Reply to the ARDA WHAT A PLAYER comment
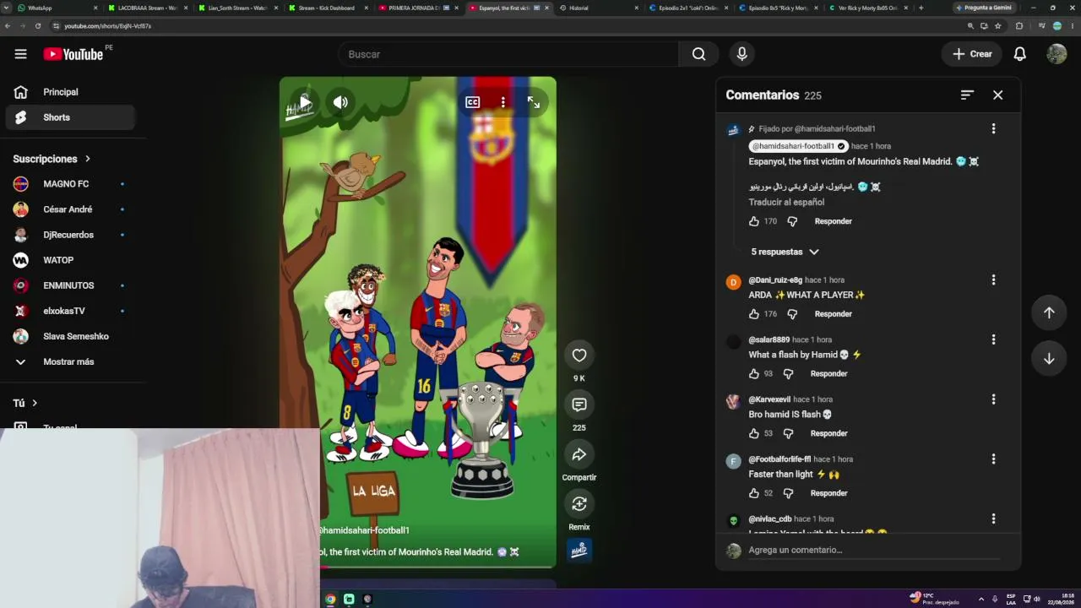1081x608 pixels. point(833,314)
